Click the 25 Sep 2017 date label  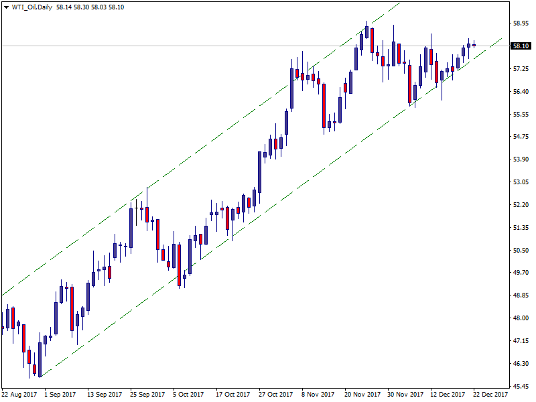coord(148,395)
